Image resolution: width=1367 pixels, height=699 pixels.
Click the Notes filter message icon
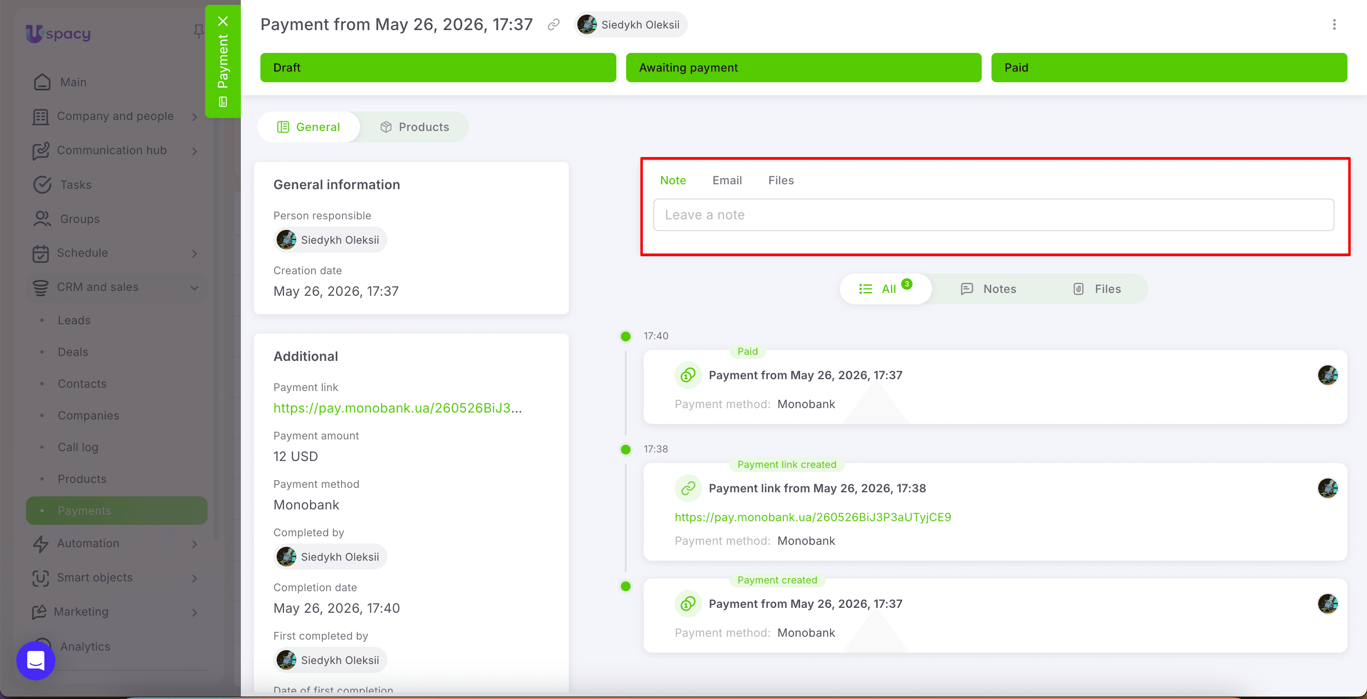coord(967,289)
